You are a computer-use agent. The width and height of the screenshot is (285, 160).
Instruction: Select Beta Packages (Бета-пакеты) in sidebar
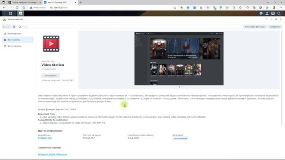[x=18, y=46]
